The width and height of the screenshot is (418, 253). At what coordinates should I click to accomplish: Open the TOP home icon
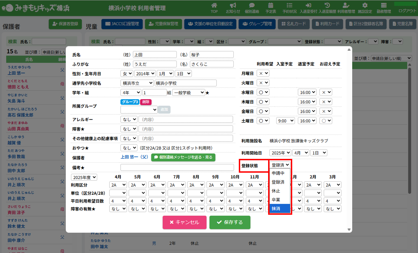tap(214, 8)
